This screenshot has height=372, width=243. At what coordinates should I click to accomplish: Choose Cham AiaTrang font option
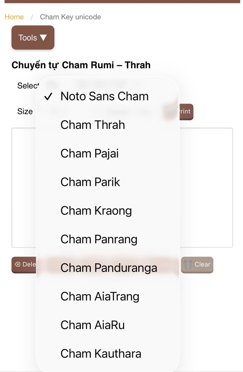100,297
